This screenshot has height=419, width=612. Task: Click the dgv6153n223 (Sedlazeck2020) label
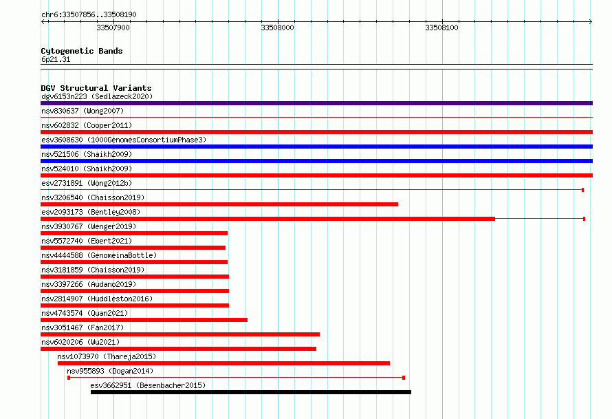click(97, 96)
